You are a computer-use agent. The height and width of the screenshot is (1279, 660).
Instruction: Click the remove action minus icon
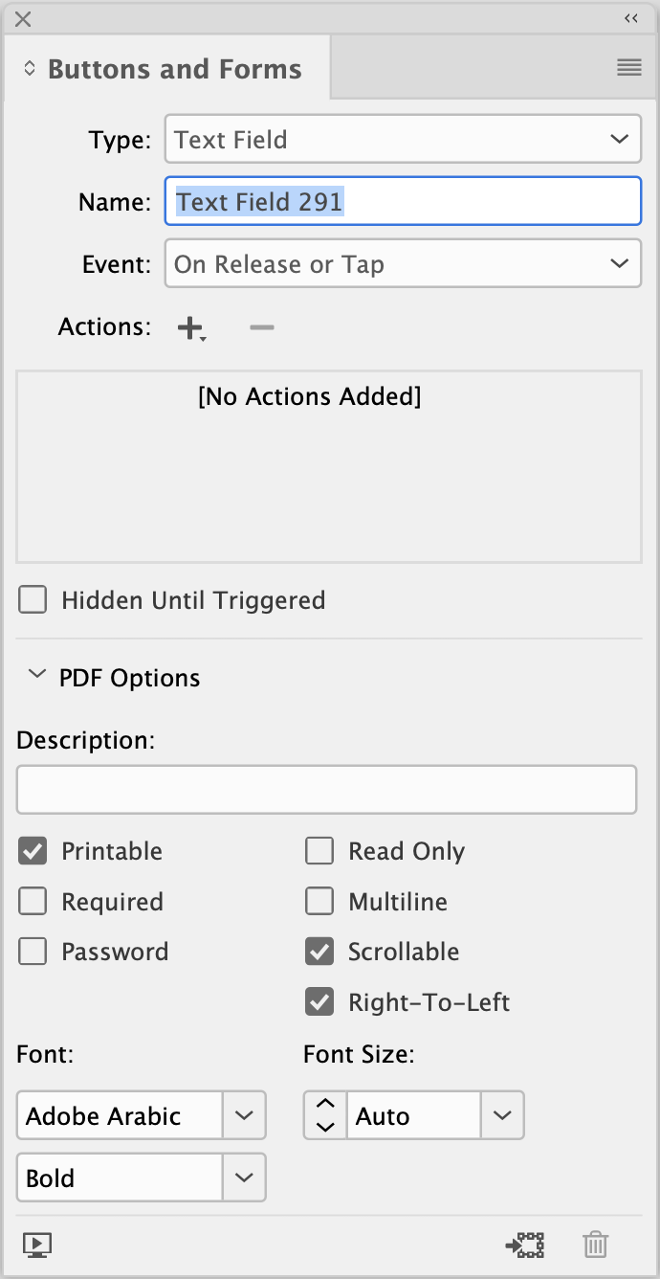(x=261, y=327)
